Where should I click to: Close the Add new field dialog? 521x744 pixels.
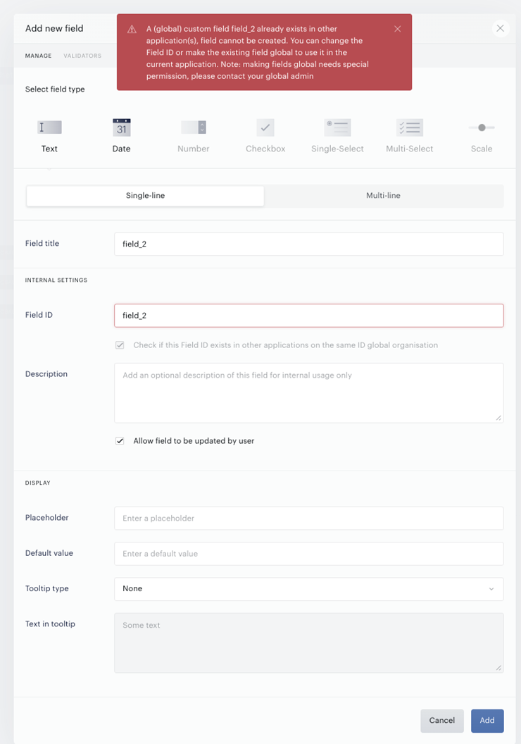pos(500,28)
